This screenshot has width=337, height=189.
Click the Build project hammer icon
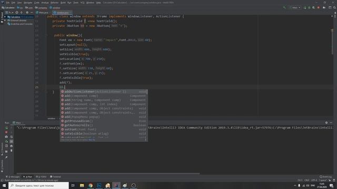[x=284, y=7]
